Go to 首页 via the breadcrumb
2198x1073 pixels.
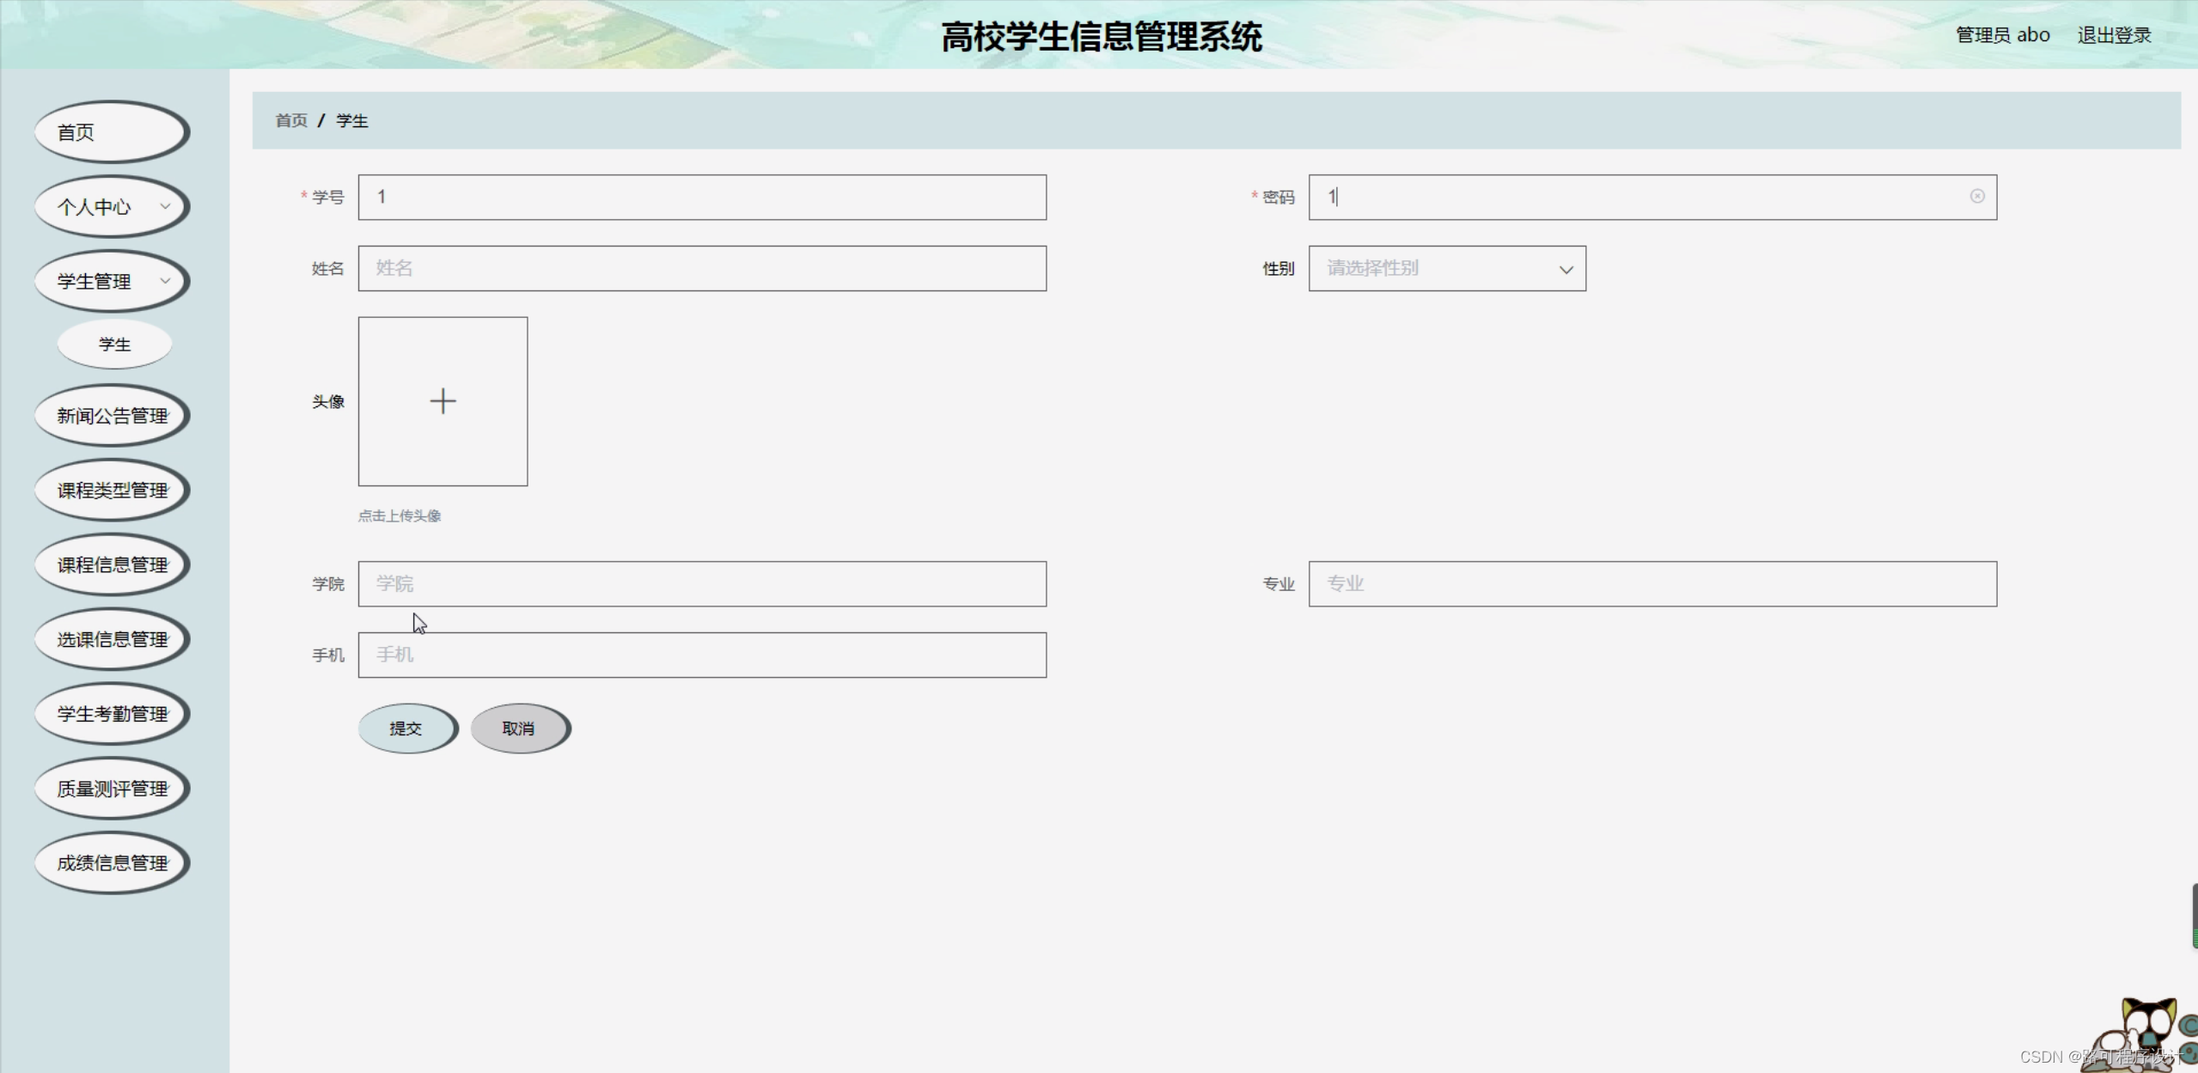click(x=291, y=120)
